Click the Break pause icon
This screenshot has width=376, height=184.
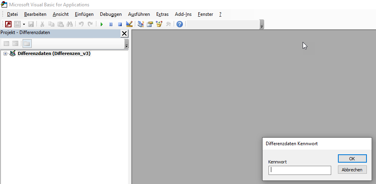tap(111, 24)
